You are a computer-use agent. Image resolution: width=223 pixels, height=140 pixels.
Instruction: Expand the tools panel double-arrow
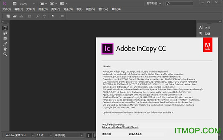tap(3, 21)
